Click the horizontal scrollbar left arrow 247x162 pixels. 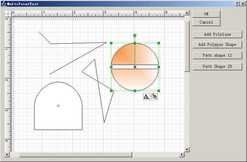(7, 155)
